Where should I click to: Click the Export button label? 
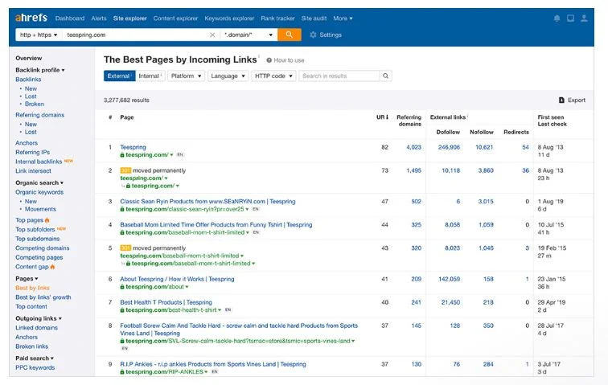577,100
